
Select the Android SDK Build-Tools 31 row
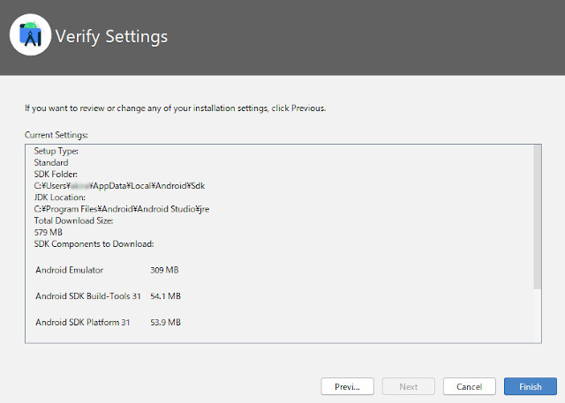coord(108,296)
